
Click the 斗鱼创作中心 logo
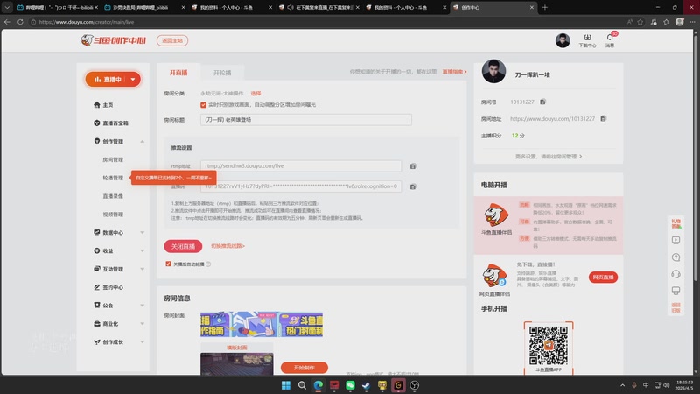pos(114,40)
